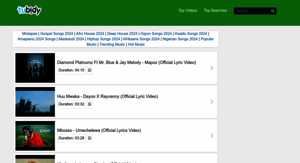This screenshot has width=300, height=163.
Task: Open Nigerian Songs 2024 link
Action: pyautogui.click(x=180, y=39)
